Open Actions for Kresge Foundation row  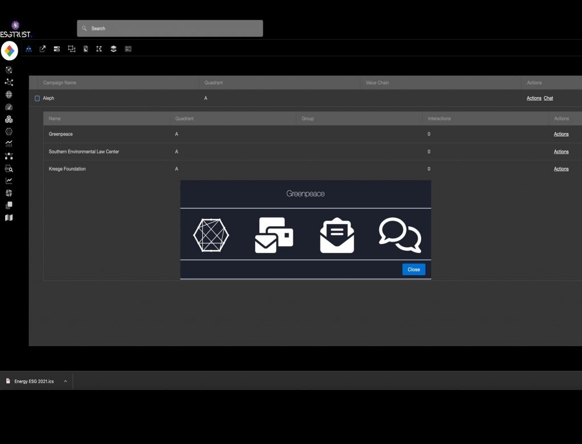pyautogui.click(x=561, y=169)
